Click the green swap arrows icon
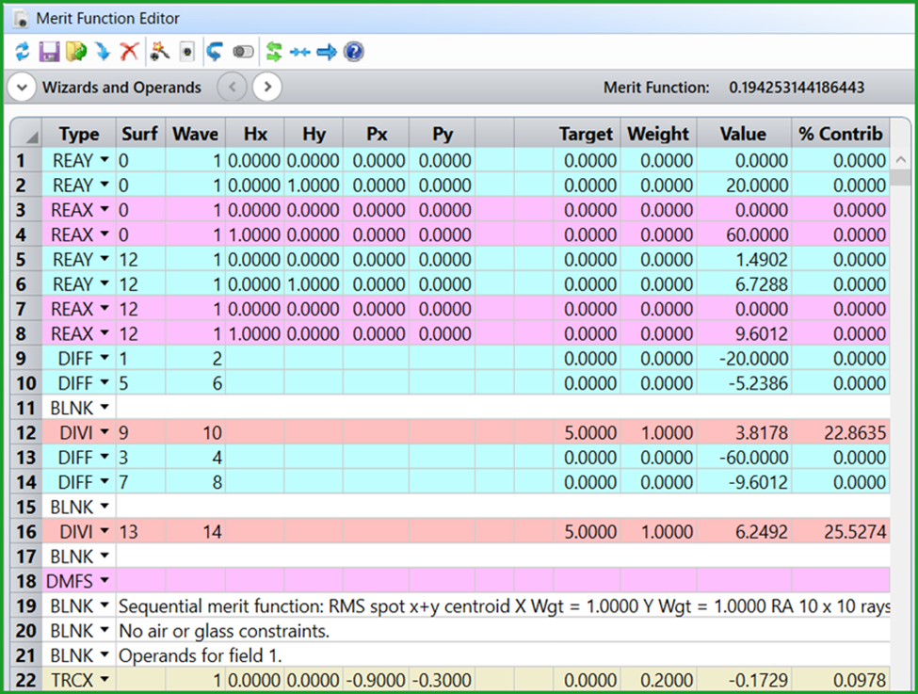Screen dimensions: 918x694 [274, 51]
